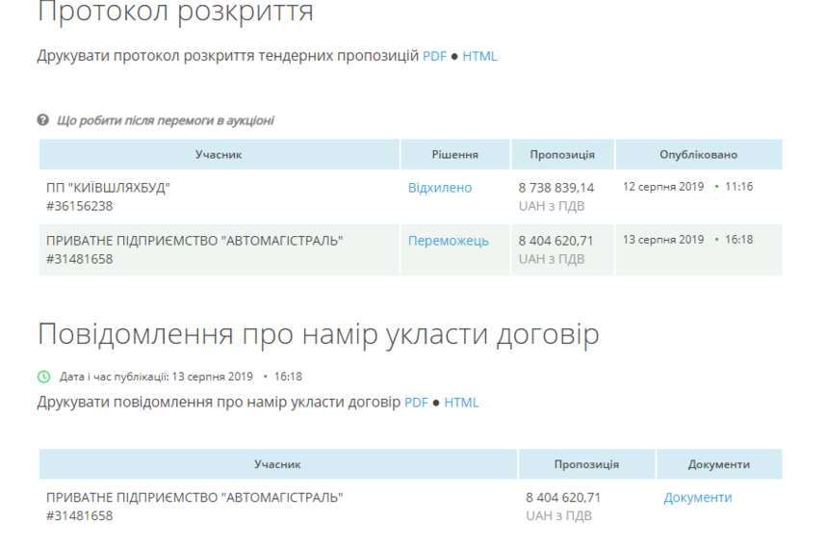Open HTML version of opening protocol
Viewport: 827px width, 548px height.
(479, 56)
